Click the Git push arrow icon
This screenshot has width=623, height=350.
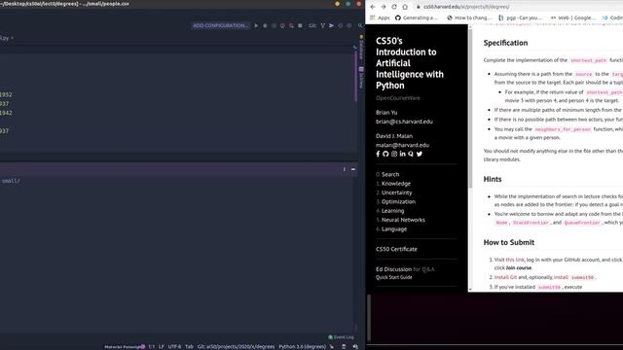[x=331, y=26]
